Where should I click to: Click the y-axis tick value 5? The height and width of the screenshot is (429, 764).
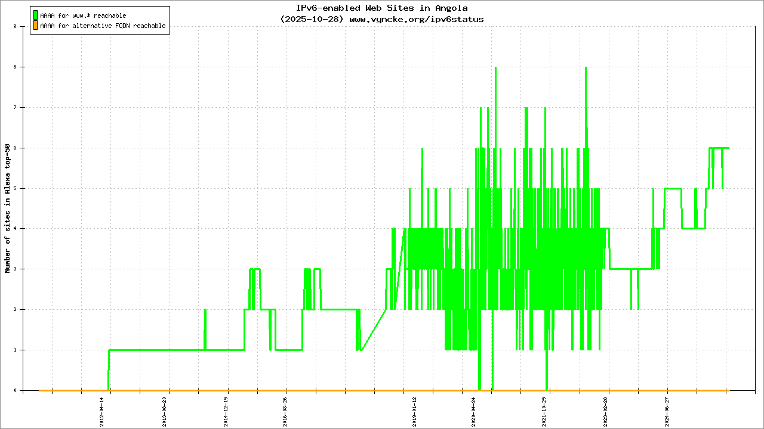coord(22,189)
